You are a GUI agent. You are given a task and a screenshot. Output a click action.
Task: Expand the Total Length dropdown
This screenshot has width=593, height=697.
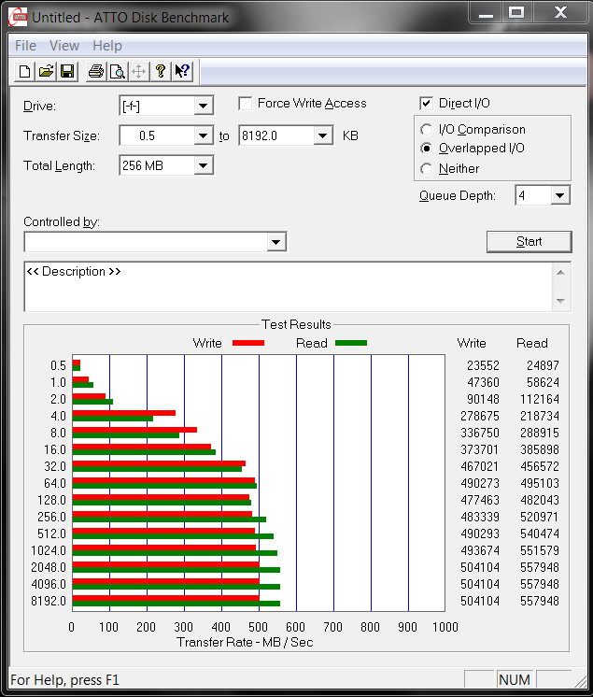click(x=204, y=166)
